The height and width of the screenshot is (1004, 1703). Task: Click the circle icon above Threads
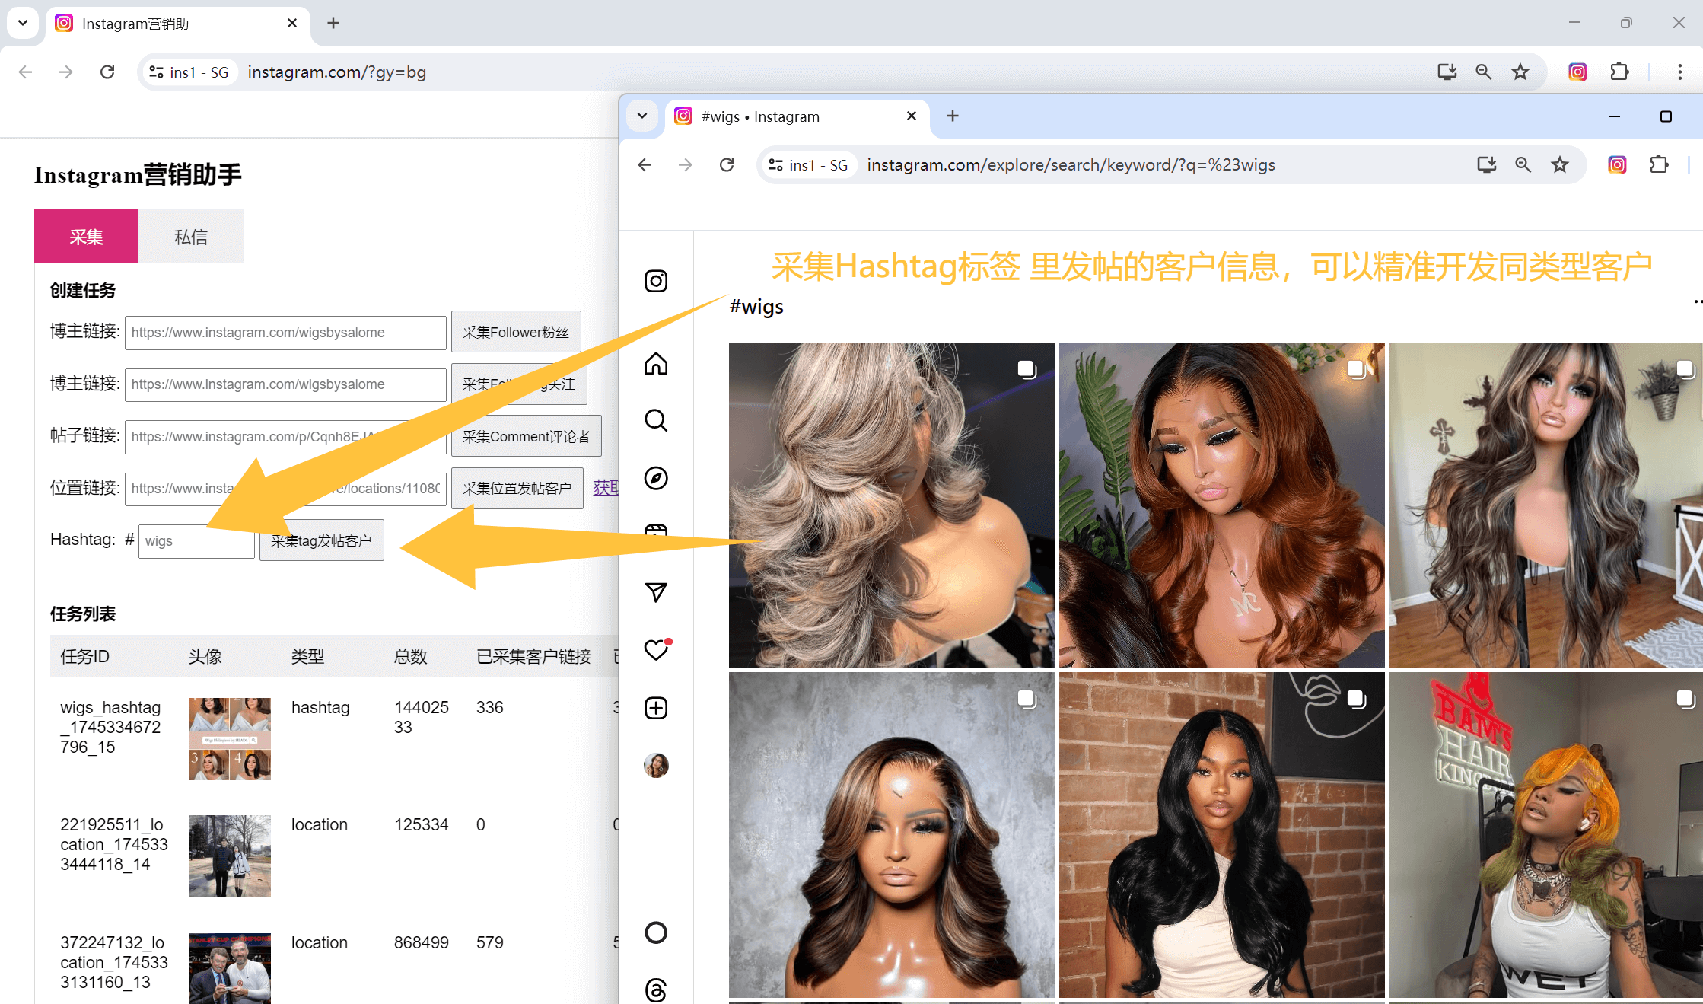(656, 932)
